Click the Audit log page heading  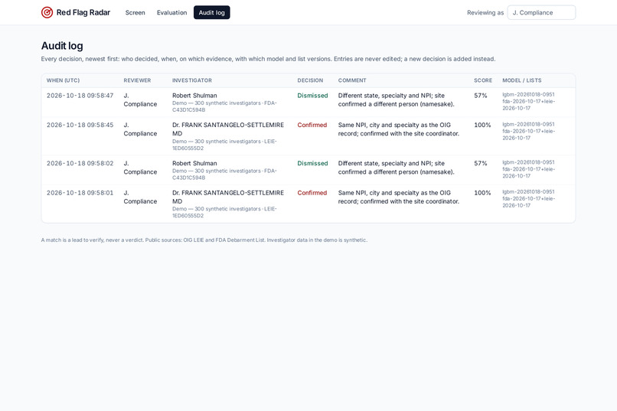click(x=62, y=46)
